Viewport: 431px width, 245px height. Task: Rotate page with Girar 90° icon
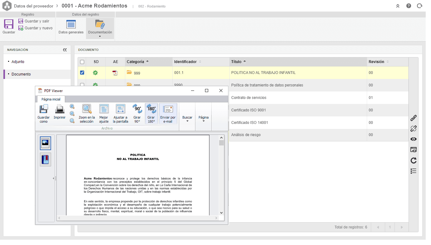[137, 114]
